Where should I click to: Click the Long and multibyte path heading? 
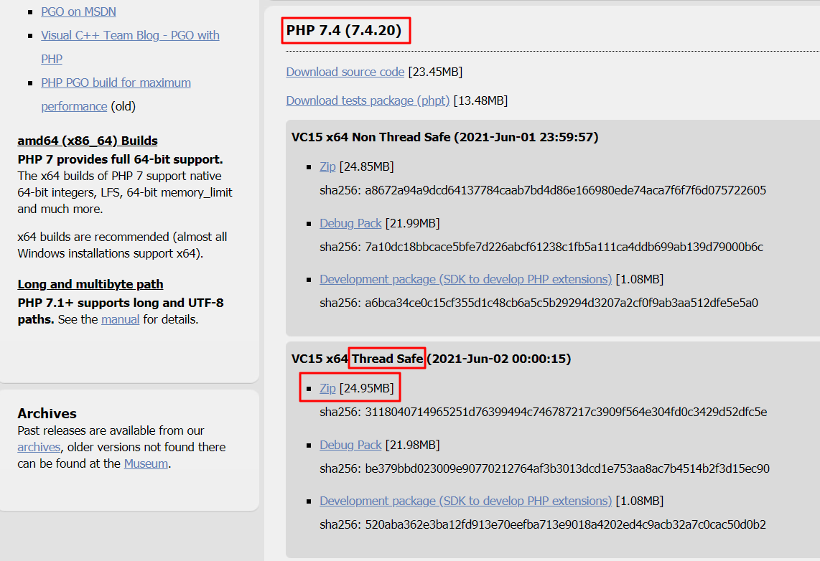(90, 284)
